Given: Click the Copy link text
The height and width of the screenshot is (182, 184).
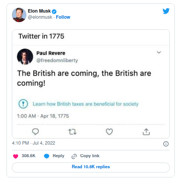Looking at the screenshot, I should pos(90,156).
